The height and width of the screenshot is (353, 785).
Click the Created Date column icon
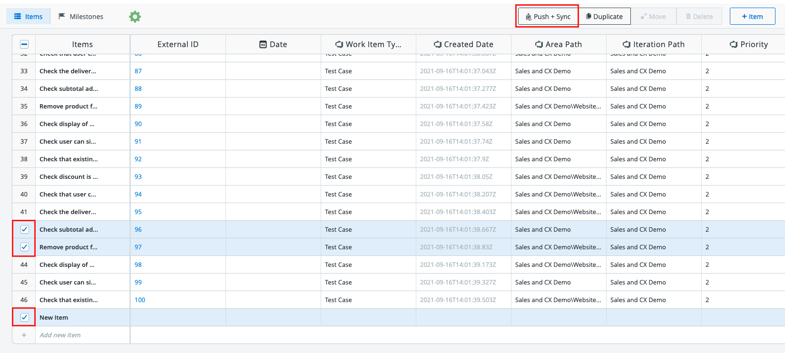click(438, 44)
